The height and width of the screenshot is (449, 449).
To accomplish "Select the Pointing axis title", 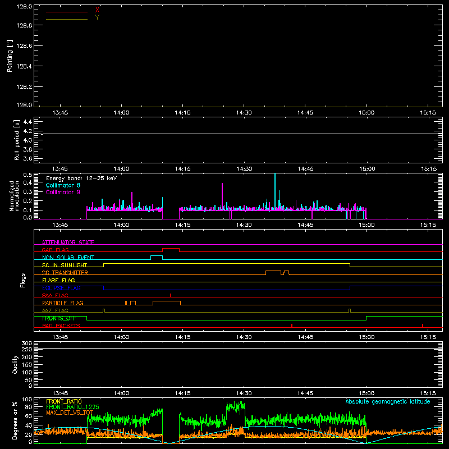I will click(x=10, y=56).
